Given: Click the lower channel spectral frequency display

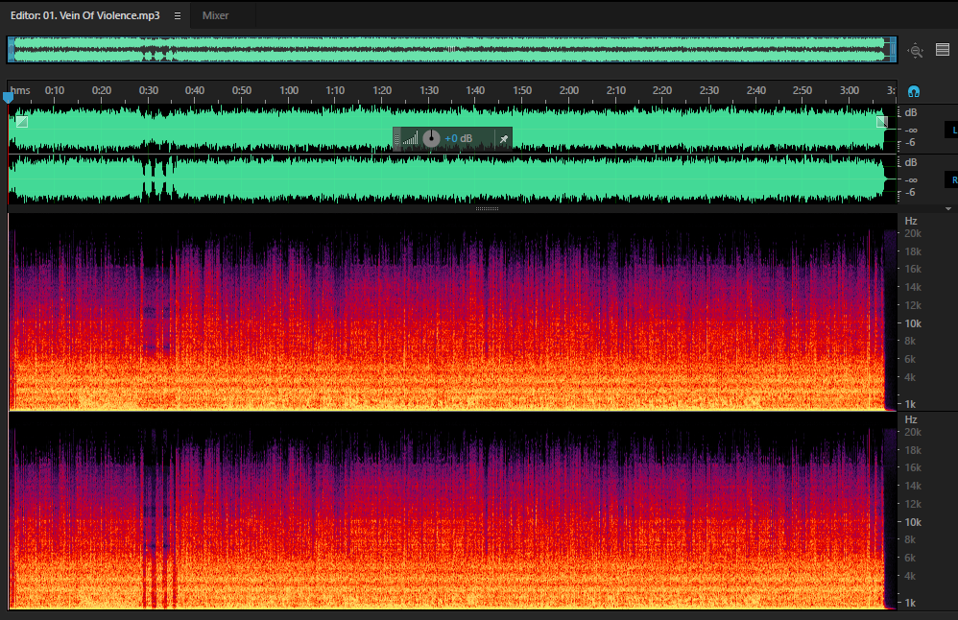Looking at the screenshot, I should click(x=451, y=512).
